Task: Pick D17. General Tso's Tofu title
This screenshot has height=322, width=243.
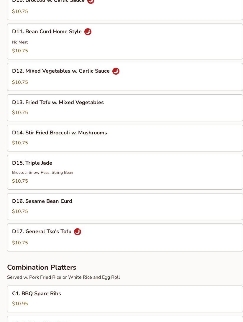Action: (42, 232)
